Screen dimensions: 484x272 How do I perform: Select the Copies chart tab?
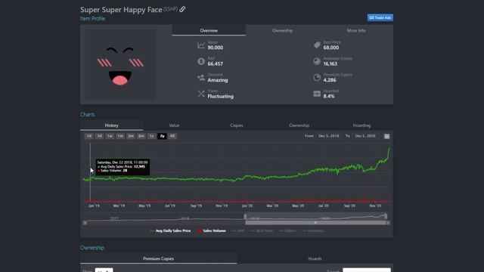pos(237,125)
